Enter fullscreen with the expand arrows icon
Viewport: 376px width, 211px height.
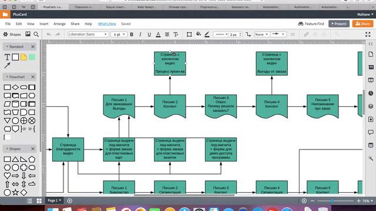pyautogui.click(x=368, y=35)
